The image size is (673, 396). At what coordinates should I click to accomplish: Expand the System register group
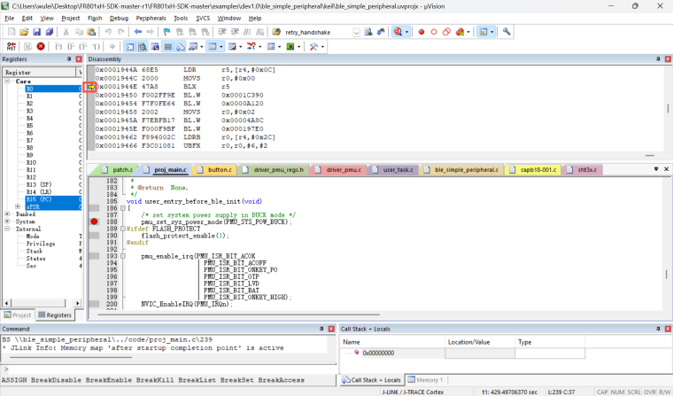tap(7, 221)
